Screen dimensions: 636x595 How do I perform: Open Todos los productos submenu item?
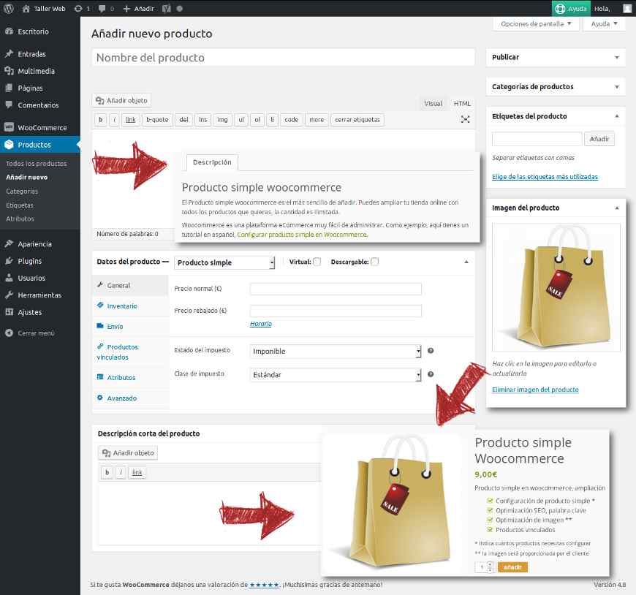(37, 164)
